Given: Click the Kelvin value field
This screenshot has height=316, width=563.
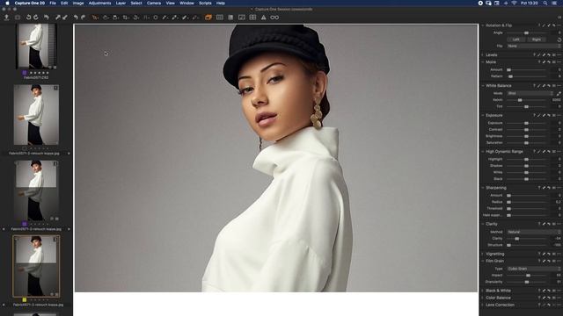Looking at the screenshot, I should (556, 100).
